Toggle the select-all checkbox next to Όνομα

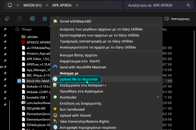click(17, 29)
